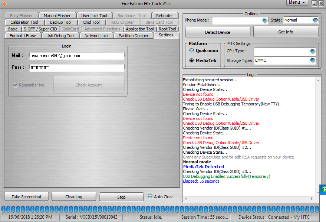Click the 'MediaTek Detected' log line

(204, 167)
